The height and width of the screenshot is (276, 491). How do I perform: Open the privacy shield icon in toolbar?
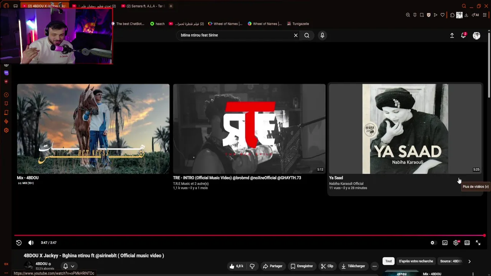click(428, 15)
